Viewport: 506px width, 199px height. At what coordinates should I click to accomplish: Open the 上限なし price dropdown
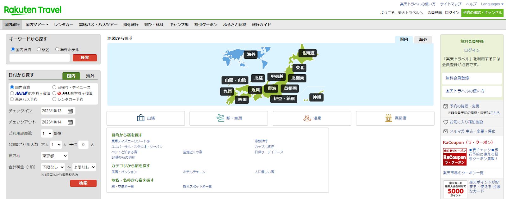tap(84, 167)
